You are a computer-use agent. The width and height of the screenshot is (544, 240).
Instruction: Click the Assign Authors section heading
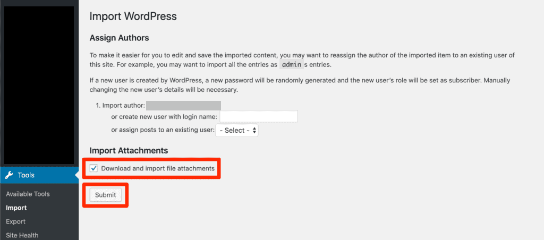(119, 38)
